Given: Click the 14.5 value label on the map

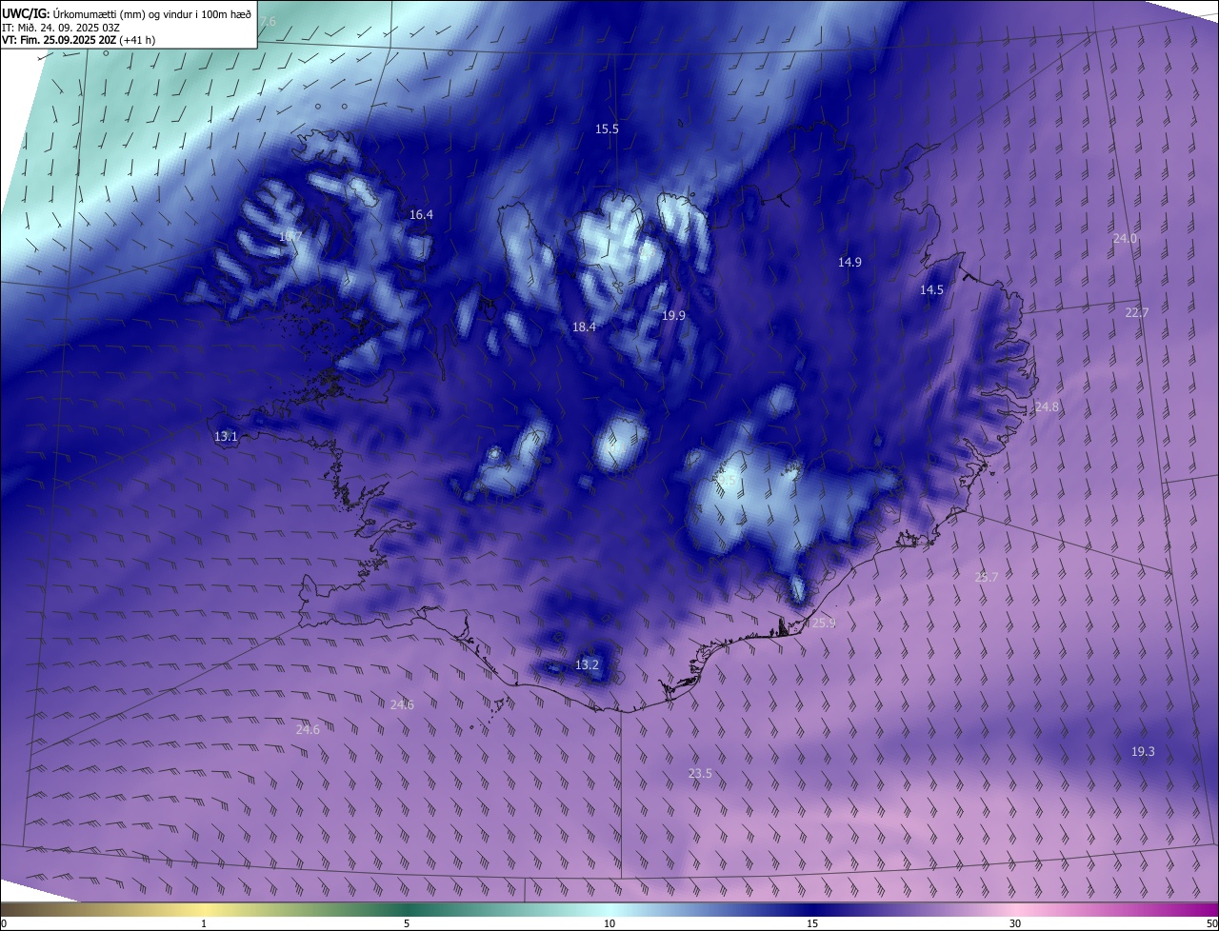Looking at the screenshot, I should [931, 289].
